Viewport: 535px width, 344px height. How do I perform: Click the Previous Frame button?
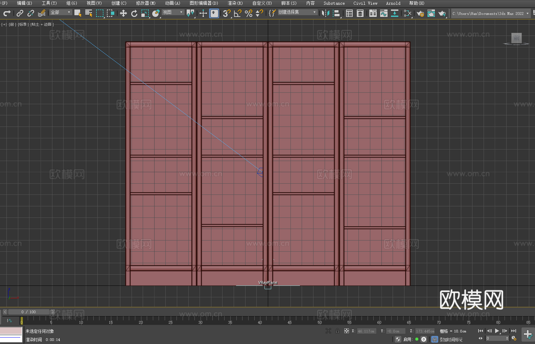click(489, 331)
